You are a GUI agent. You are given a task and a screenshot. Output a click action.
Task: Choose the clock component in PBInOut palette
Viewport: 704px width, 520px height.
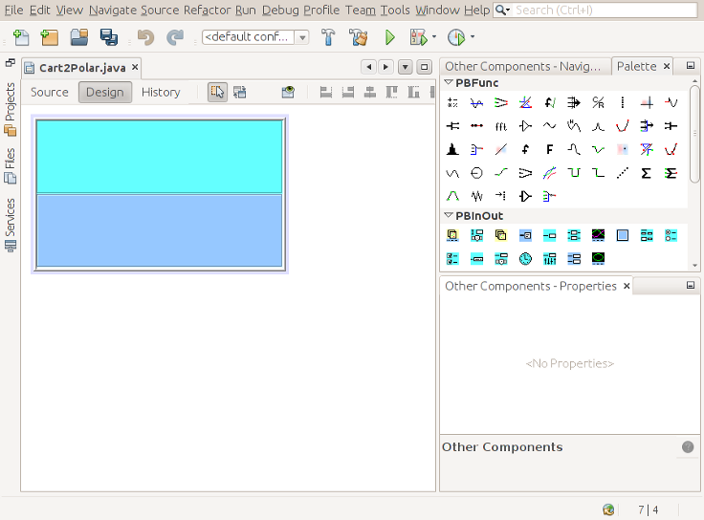tap(525, 258)
